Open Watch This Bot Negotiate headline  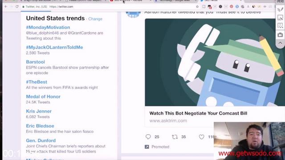[x=198, y=113]
